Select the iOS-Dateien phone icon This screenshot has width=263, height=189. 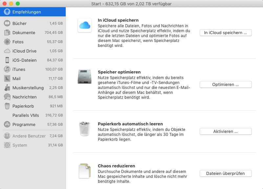(x=7, y=60)
